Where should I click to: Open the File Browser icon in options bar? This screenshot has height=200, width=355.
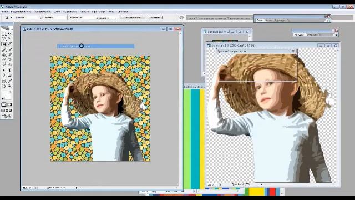tap(181, 17)
